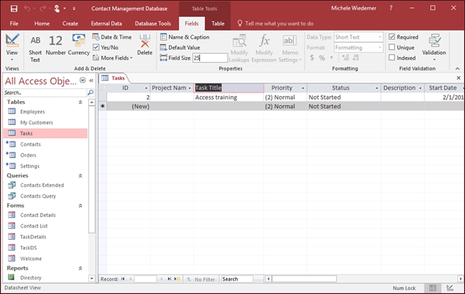
Task: Click the Delete field icon
Action: coord(145,41)
